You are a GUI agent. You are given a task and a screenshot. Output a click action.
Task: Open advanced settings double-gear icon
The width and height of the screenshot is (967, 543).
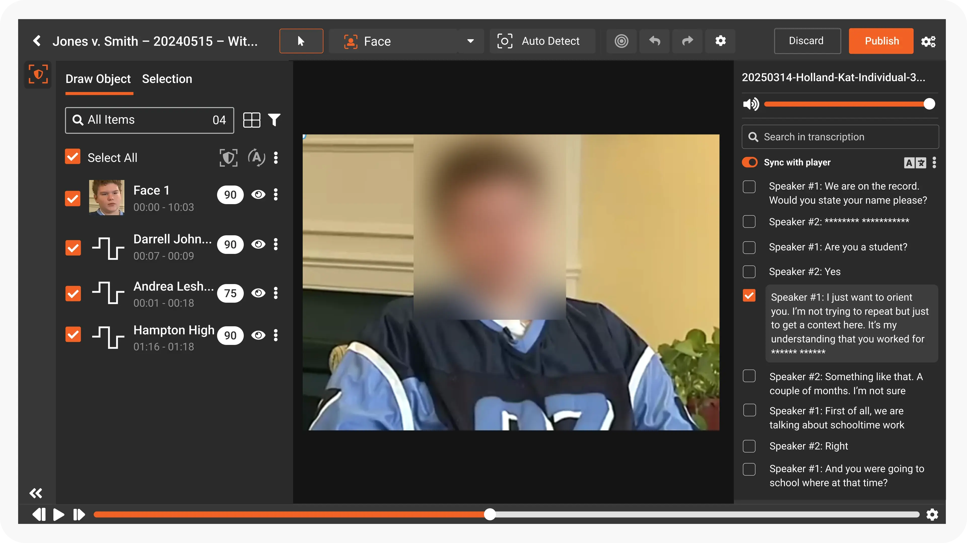(928, 41)
